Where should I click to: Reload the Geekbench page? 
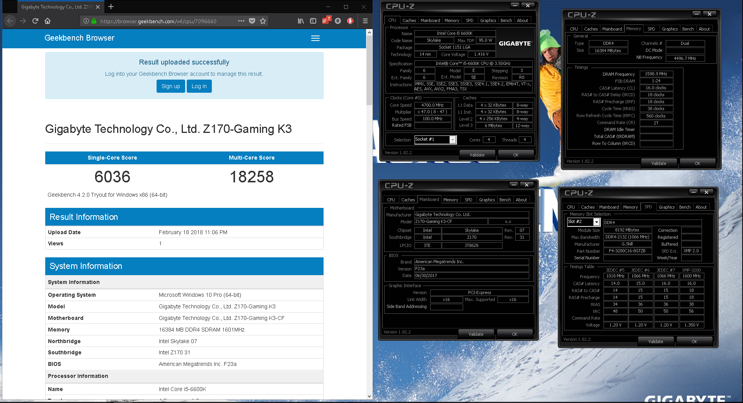35,21
